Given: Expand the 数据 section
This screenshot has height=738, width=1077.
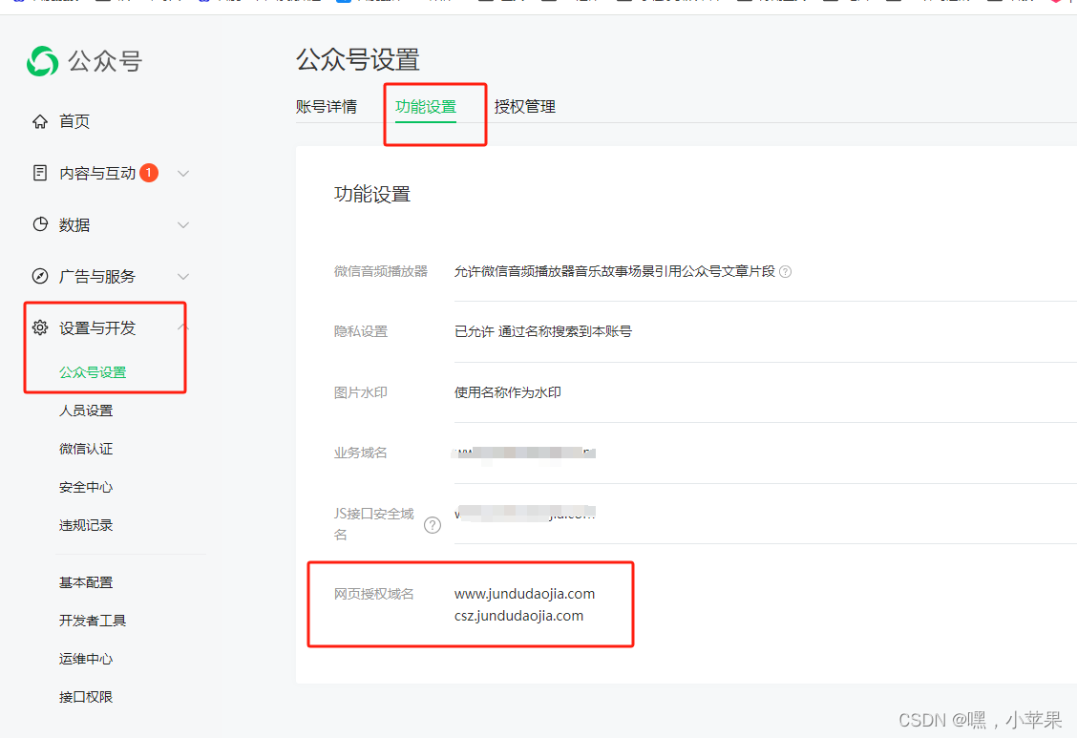Looking at the screenshot, I should 183,224.
